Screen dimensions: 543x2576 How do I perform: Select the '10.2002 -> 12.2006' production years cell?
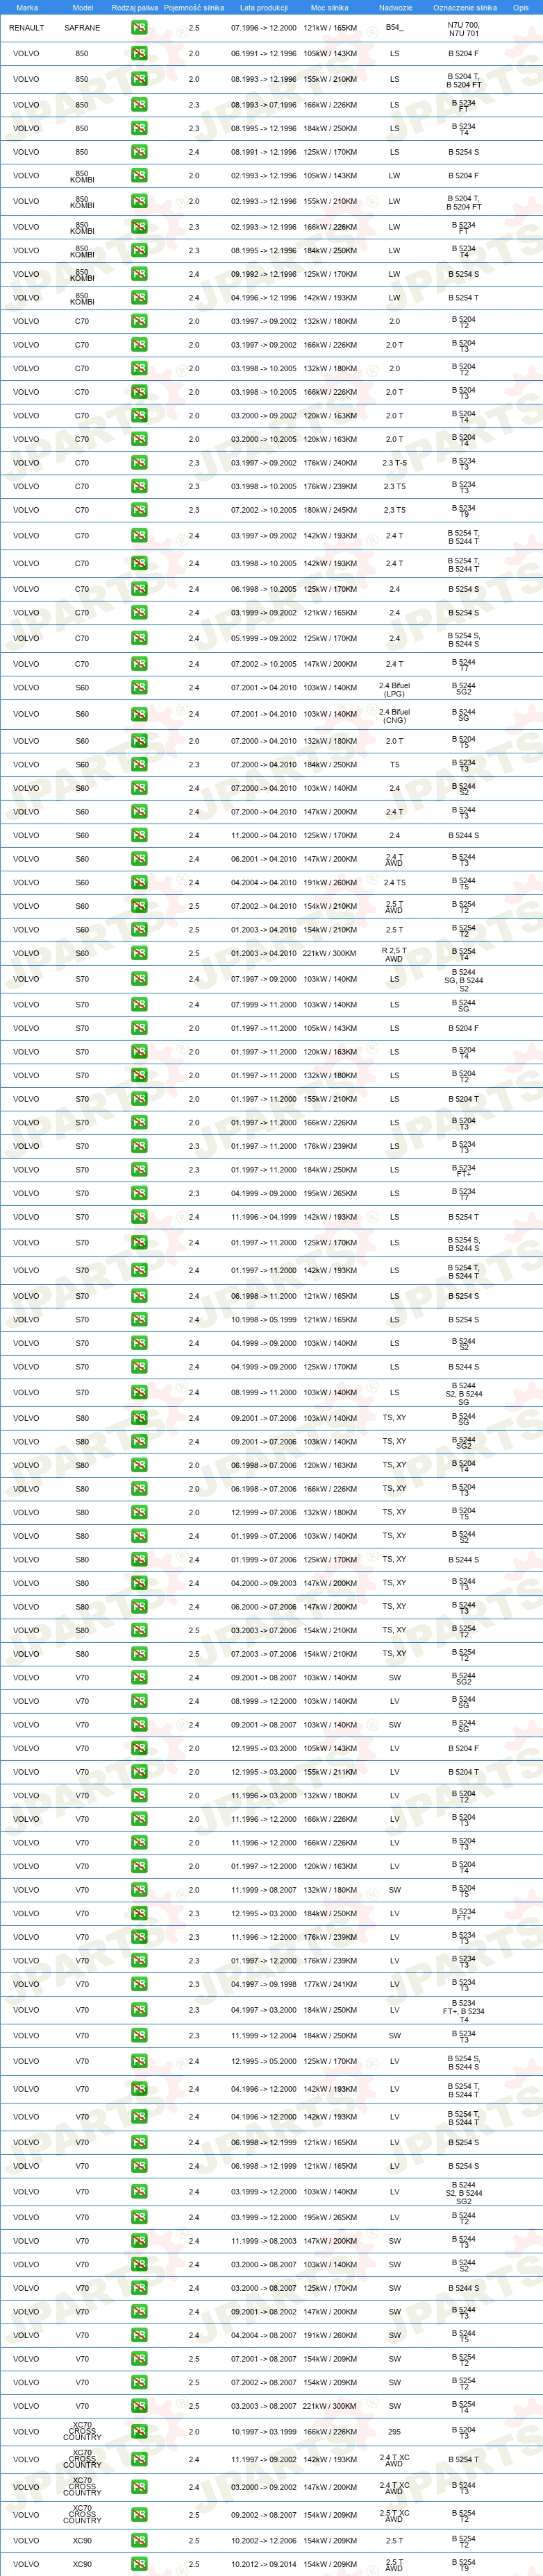[x=264, y=2540]
